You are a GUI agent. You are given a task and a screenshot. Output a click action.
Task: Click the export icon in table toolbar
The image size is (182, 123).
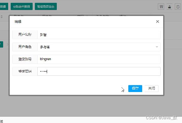pos(169,7)
